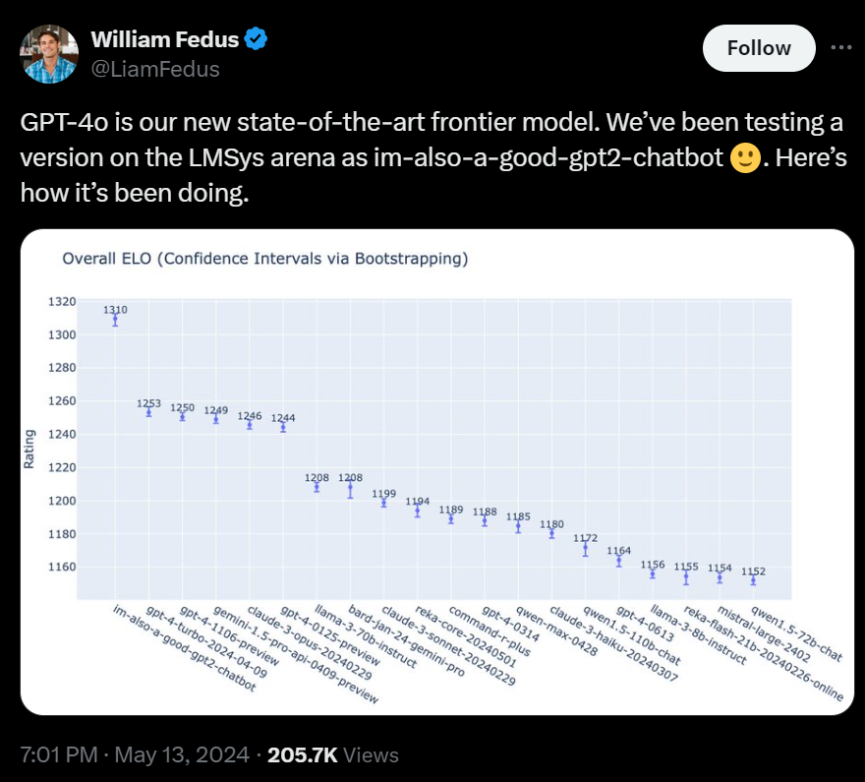The height and width of the screenshot is (782, 865).
Task: Open the William Fedus display name link
Action: (x=165, y=39)
